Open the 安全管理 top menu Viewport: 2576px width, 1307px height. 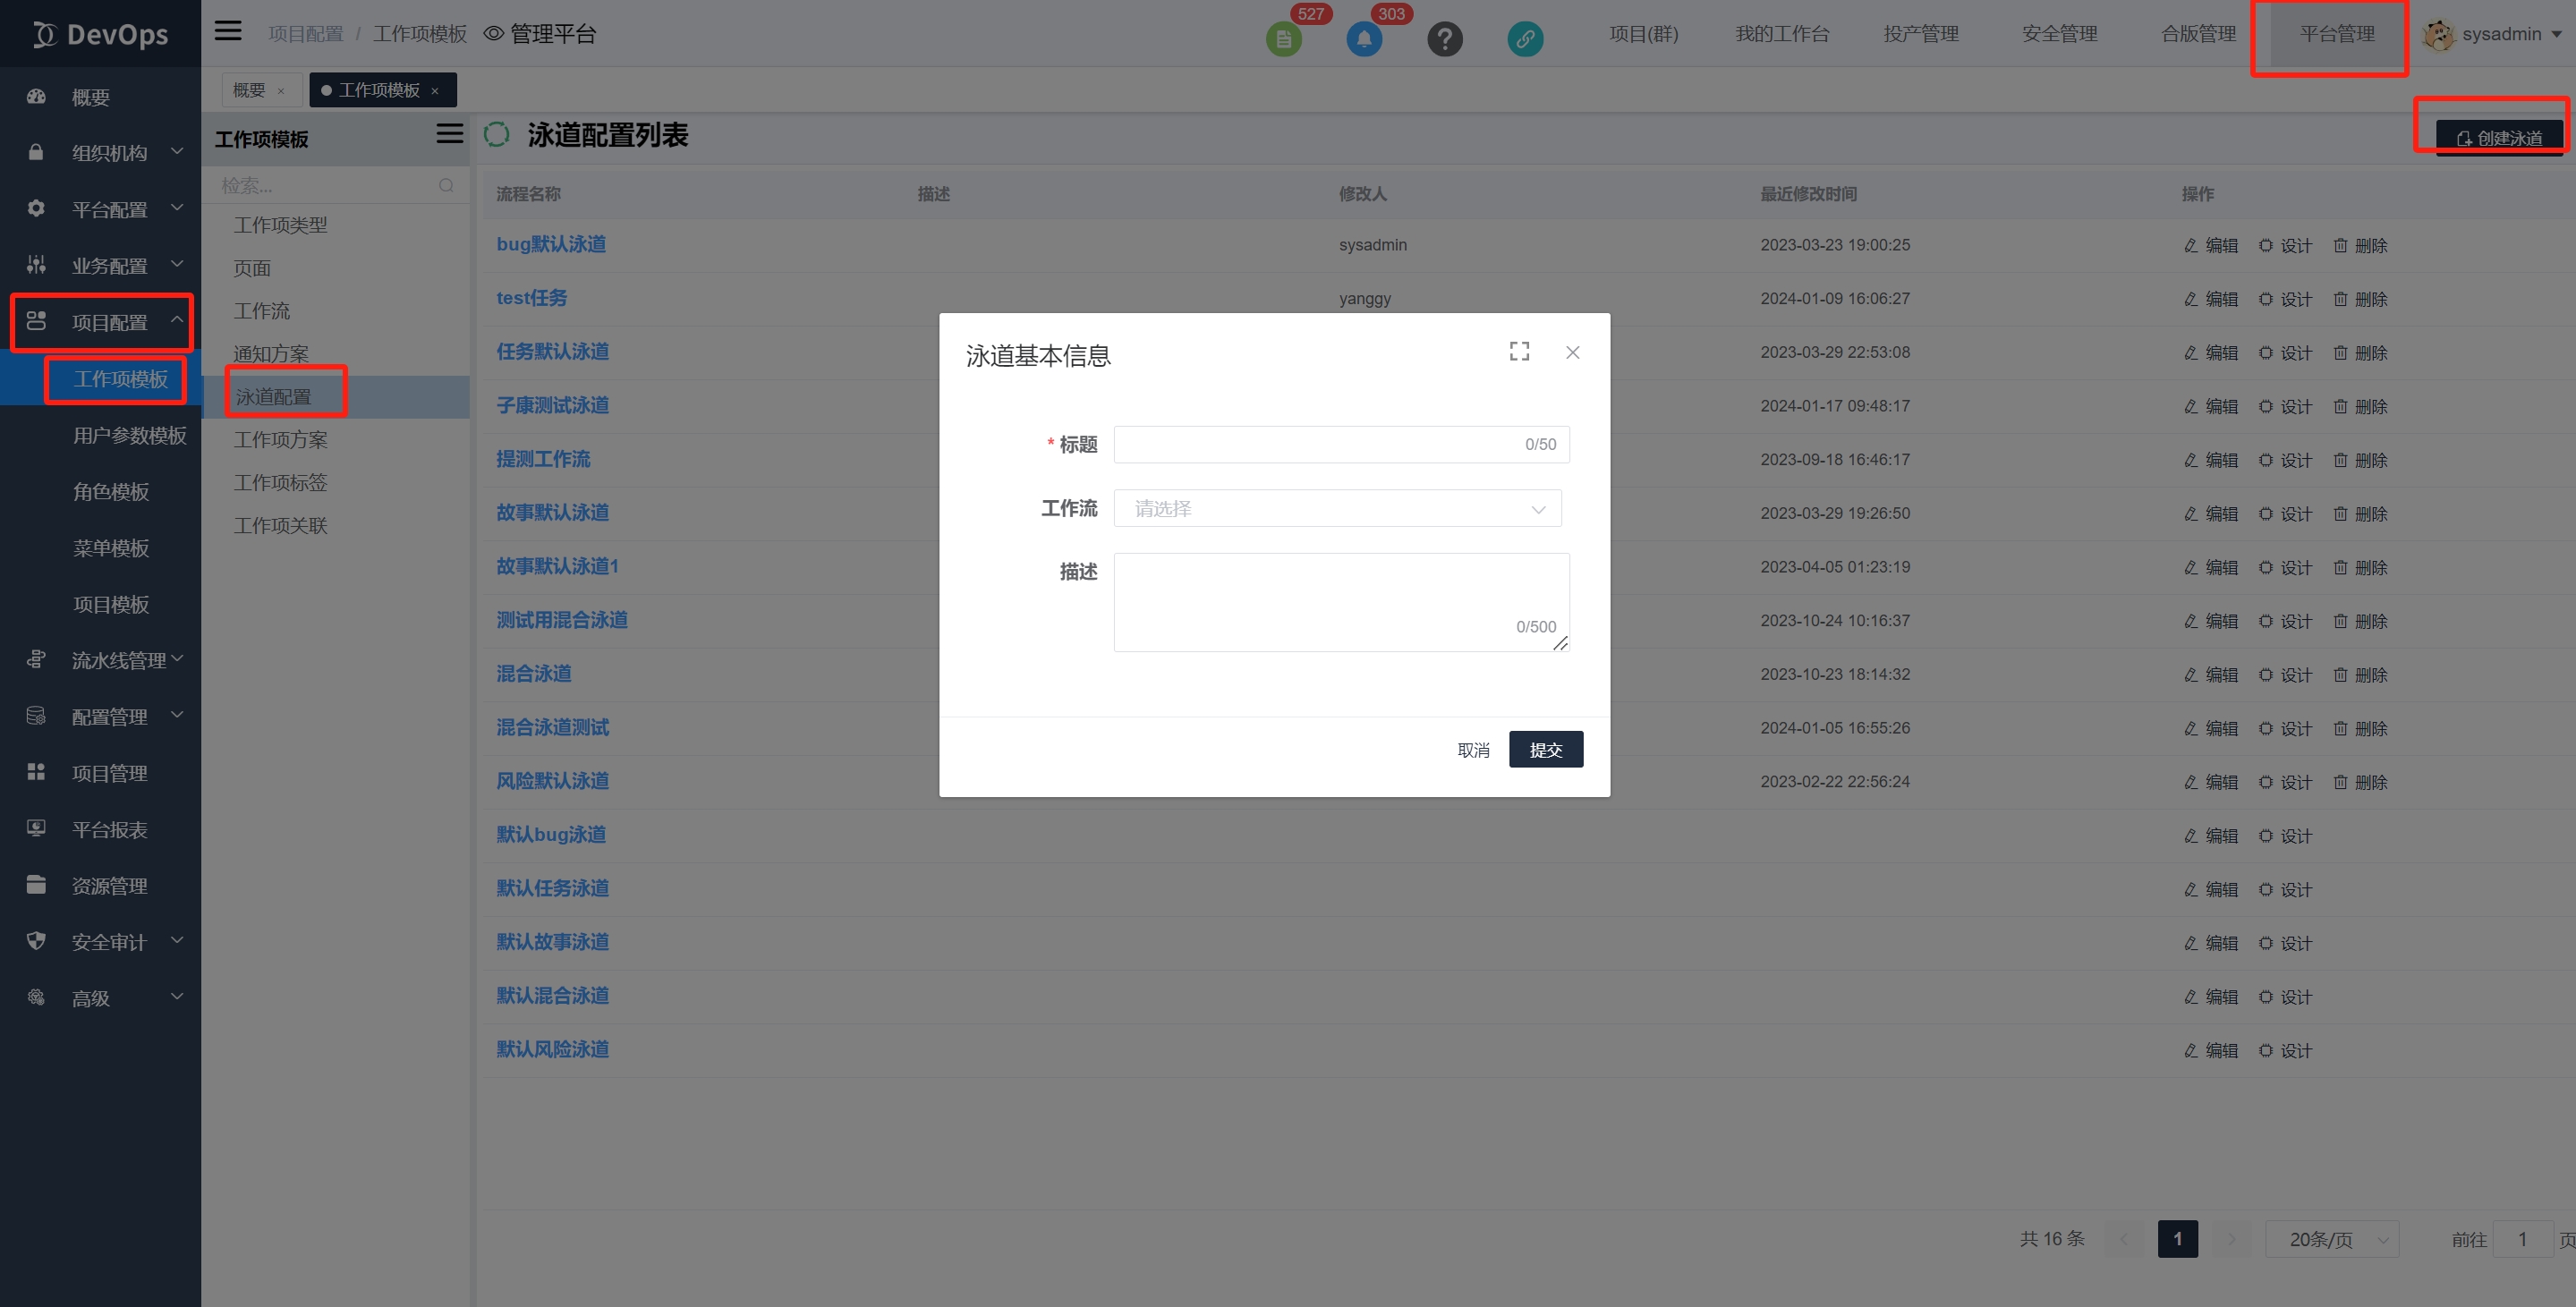coord(2059,34)
